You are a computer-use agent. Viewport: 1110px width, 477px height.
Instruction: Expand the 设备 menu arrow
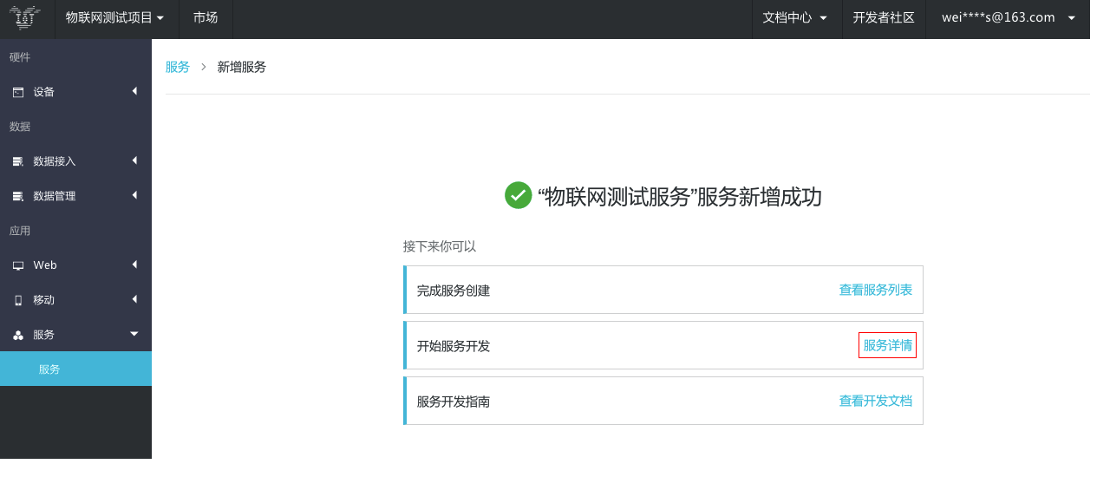pos(134,91)
